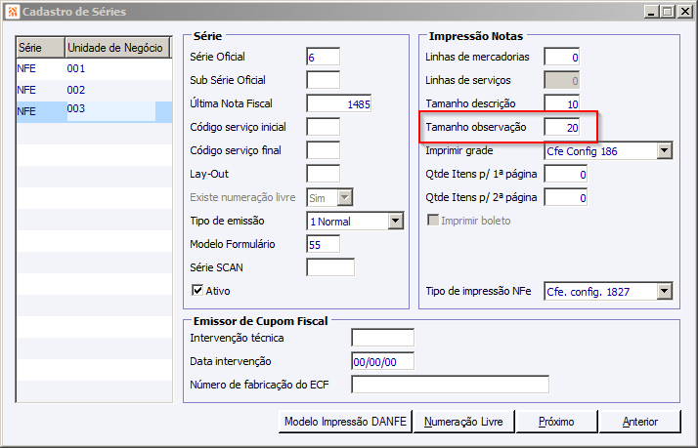The width and height of the screenshot is (698, 448).
Task: Click the Modelo Impressão DANFE button
Action: point(344,422)
